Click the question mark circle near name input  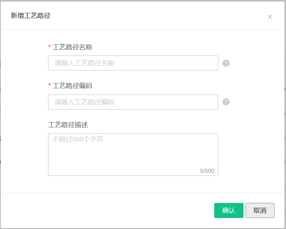coord(226,63)
